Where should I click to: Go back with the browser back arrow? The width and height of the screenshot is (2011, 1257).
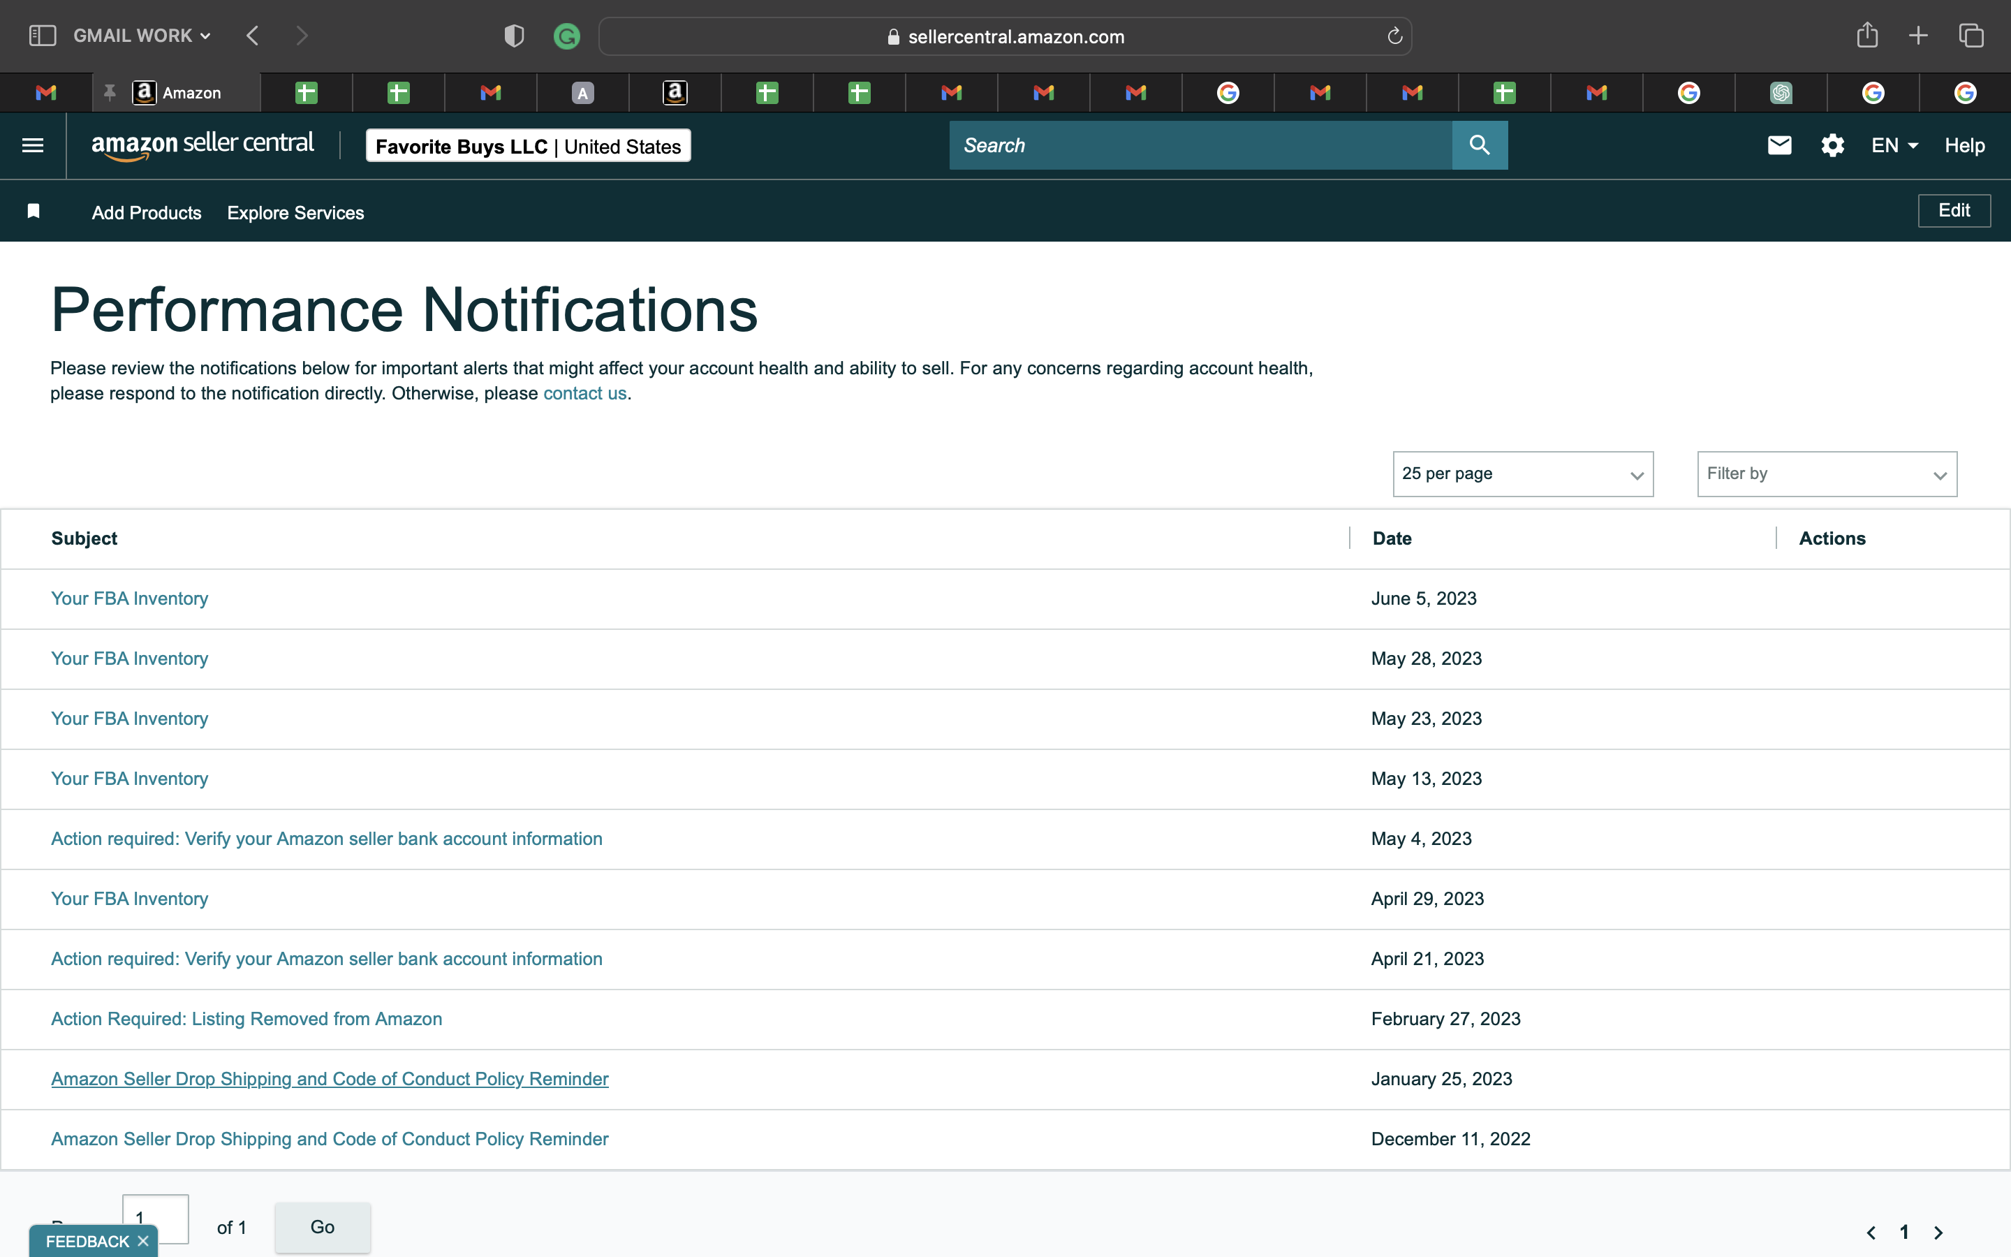click(253, 36)
